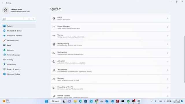Click ENG language indicator
Image resolution: width=185 pixels, height=104 pixels.
(160, 101)
